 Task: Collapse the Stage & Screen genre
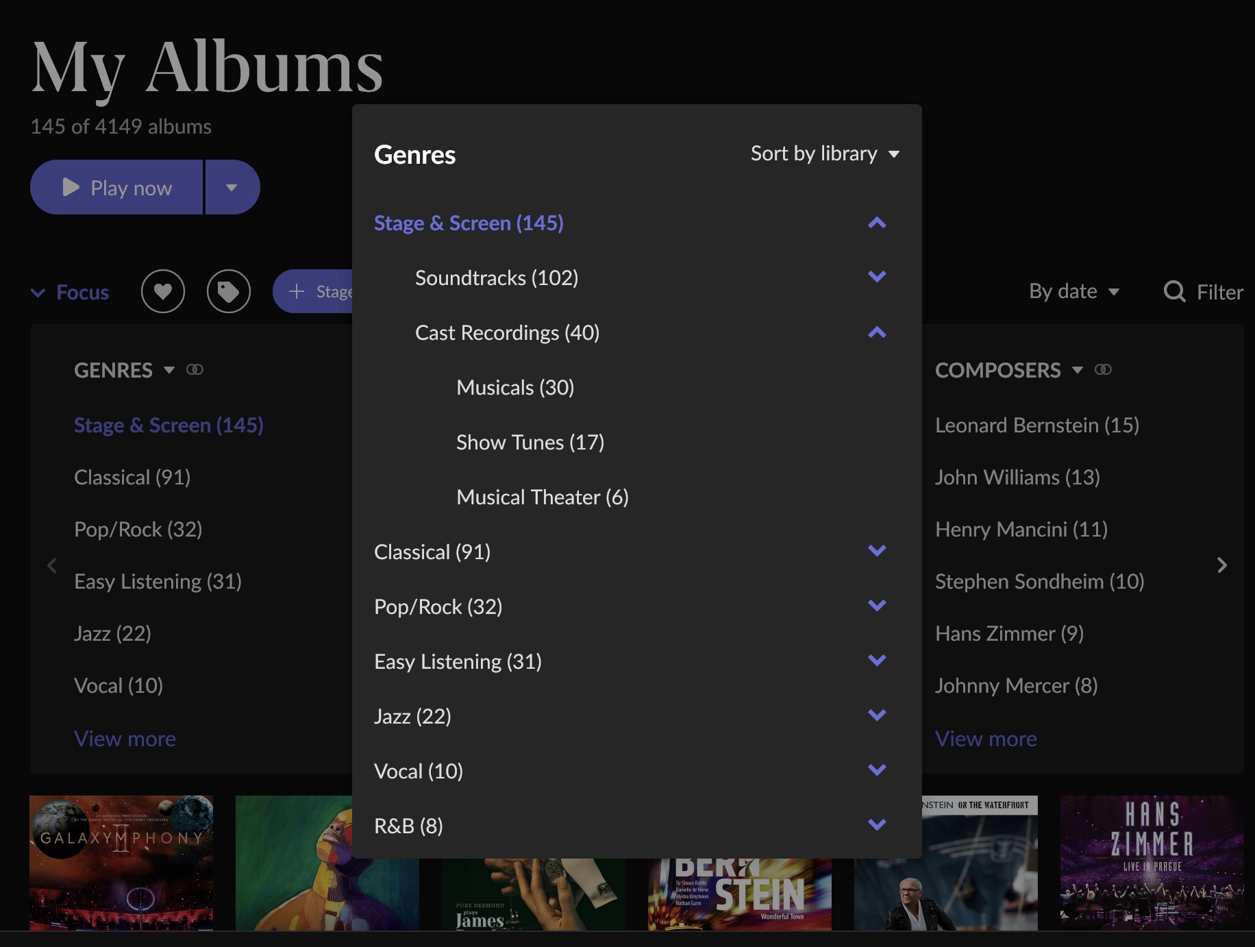877,223
